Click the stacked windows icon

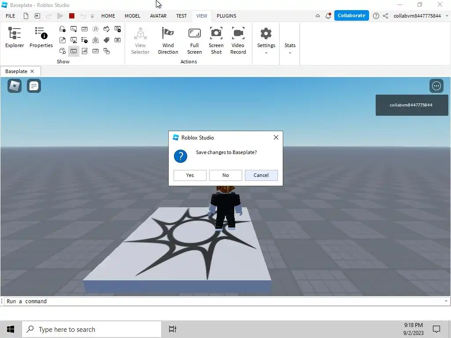coord(107,51)
